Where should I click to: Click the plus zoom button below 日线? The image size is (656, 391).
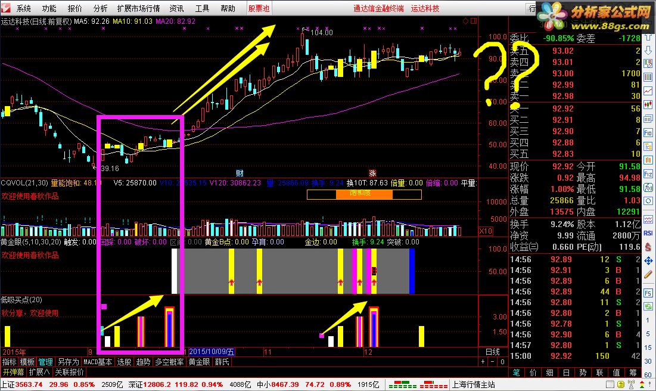click(483, 362)
